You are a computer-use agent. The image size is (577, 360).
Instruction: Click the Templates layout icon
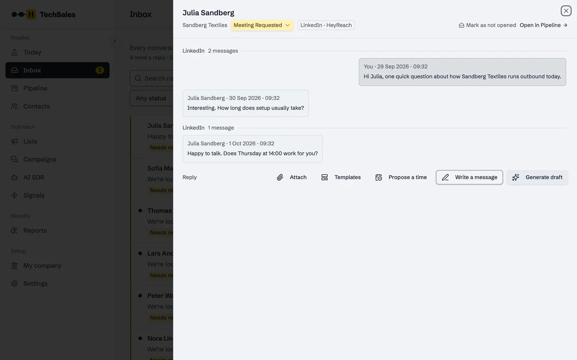coord(325,177)
